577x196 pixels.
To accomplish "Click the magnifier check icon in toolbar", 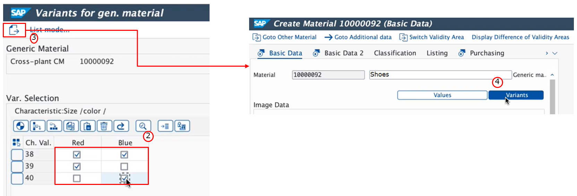I will tap(143, 126).
